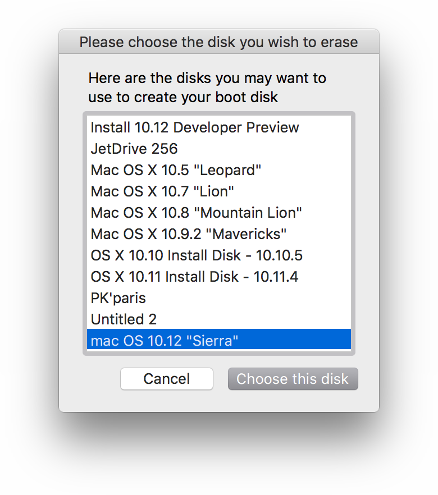The height and width of the screenshot is (495, 438).
Task: Choose Mac OS X 10.5 "Leopard" entry
Action: (219, 170)
